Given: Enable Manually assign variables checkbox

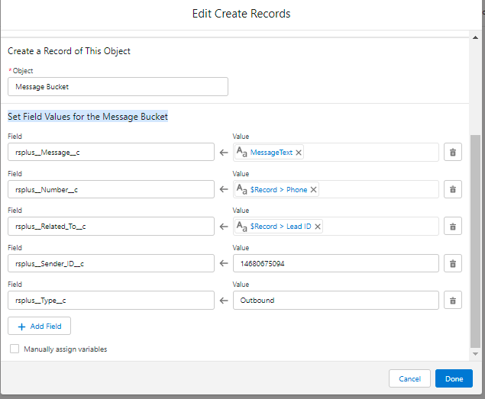Looking at the screenshot, I should (15, 349).
